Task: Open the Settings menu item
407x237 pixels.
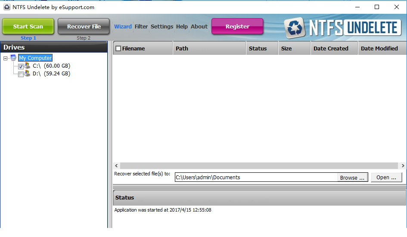Action: click(162, 26)
